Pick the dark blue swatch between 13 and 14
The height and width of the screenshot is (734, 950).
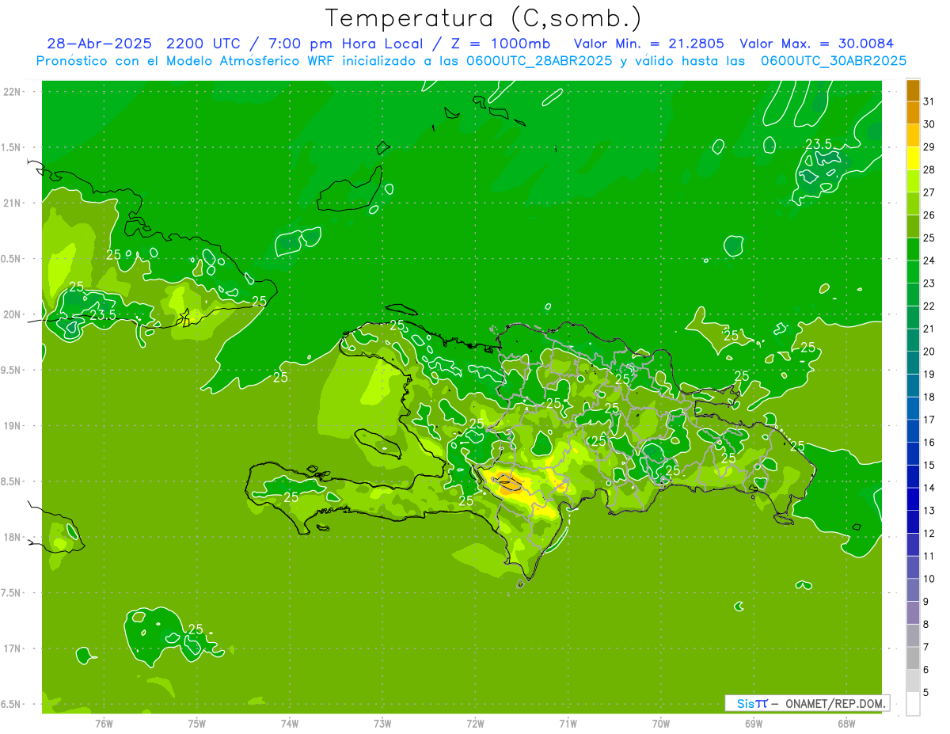[913, 500]
